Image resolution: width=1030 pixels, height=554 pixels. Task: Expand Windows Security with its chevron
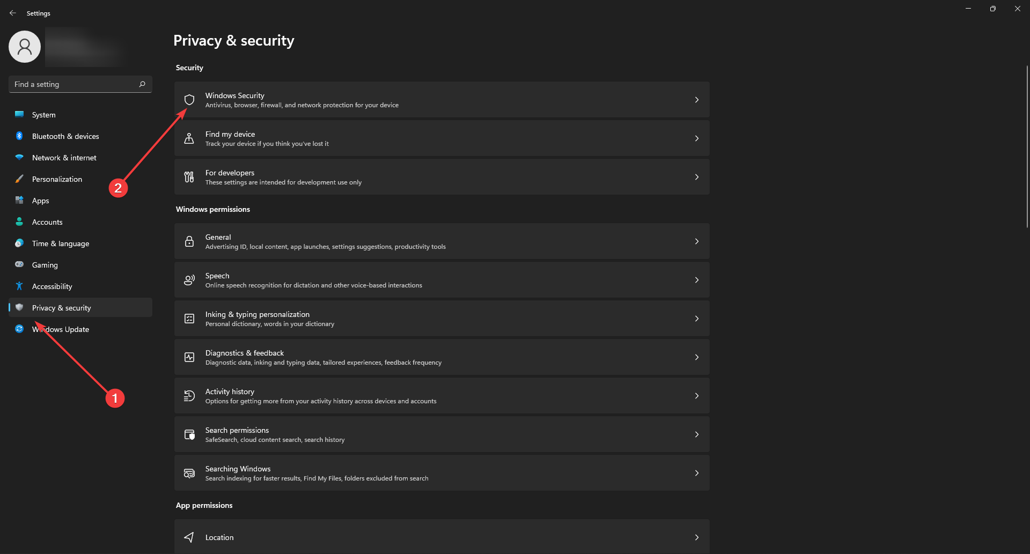pyautogui.click(x=697, y=100)
